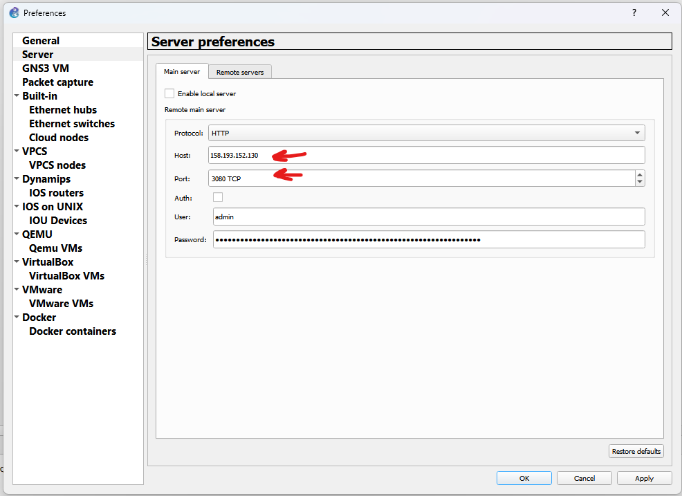Collapse the IOS on UNIX section
Image resolution: width=682 pixels, height=496 pixels.
[x=17, y=206]
